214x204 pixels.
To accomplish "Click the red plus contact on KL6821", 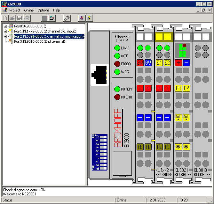I will coord(178,63).
